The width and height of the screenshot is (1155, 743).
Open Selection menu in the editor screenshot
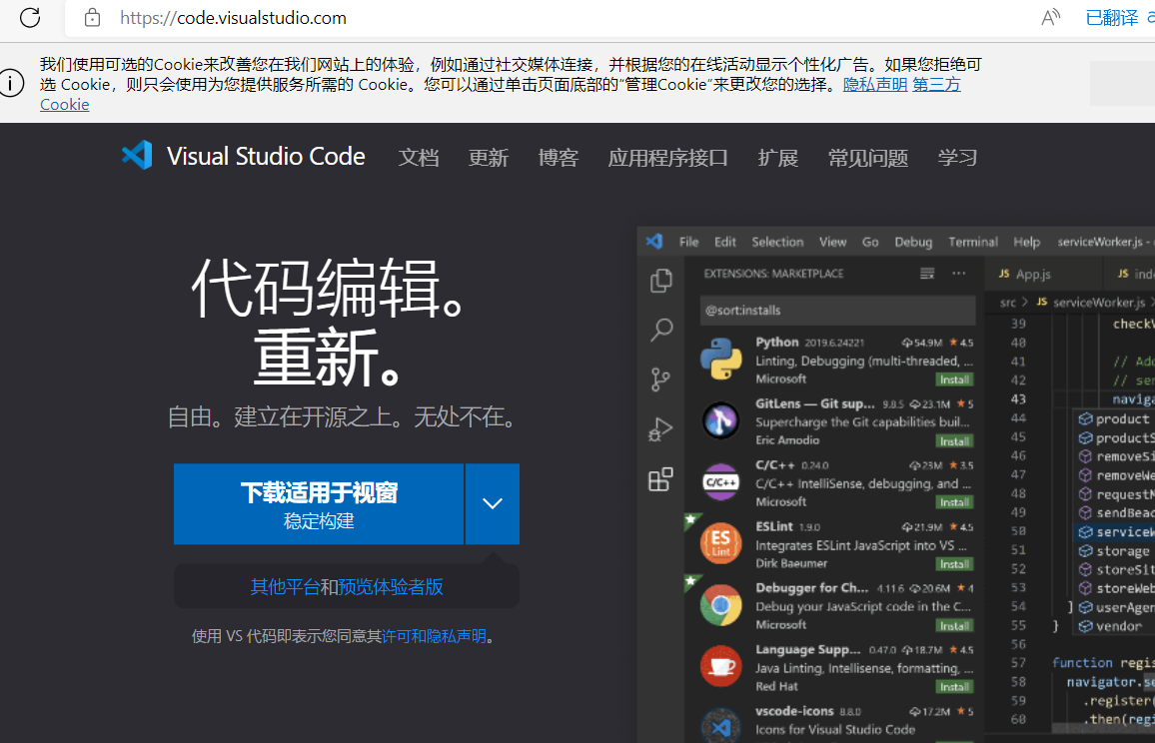(777, 242)
